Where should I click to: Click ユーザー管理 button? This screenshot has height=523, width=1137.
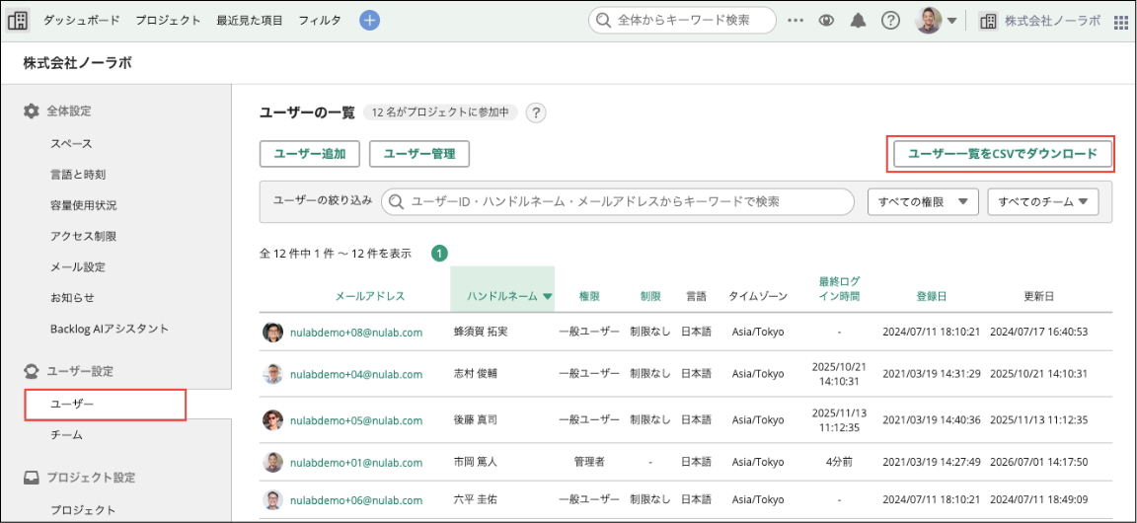tap(419, 154)
